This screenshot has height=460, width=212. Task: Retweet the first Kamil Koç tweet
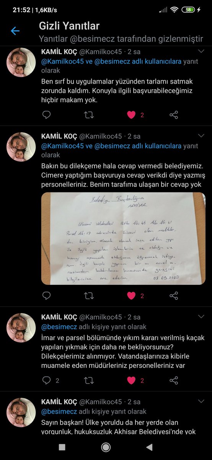pos(89,115)
